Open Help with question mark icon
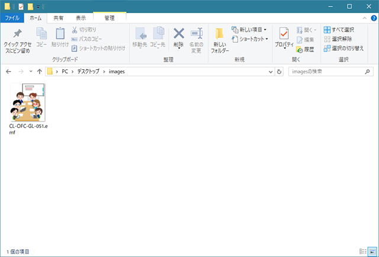The width and height of the screenshot is (379, 257). pos(374,18)
